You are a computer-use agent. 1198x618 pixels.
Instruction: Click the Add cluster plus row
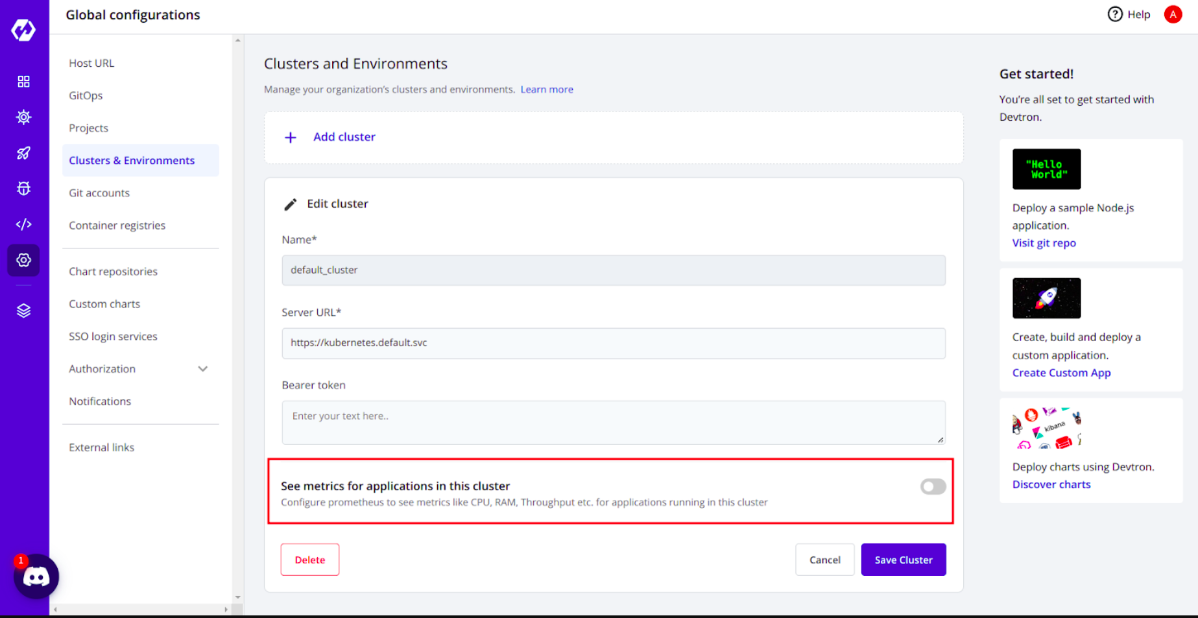pyautogui.click(x=614, y=137)
